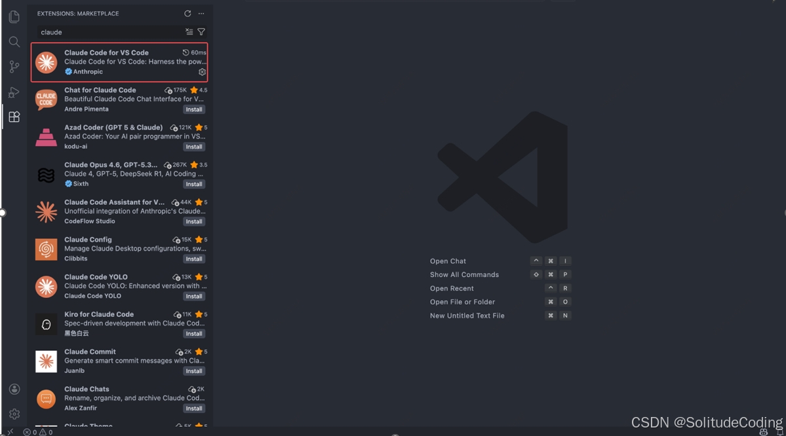Viewport: 786px width, 436px height.
Task: Click the Anthropic publisher name
Action: [x=88, y=71]
